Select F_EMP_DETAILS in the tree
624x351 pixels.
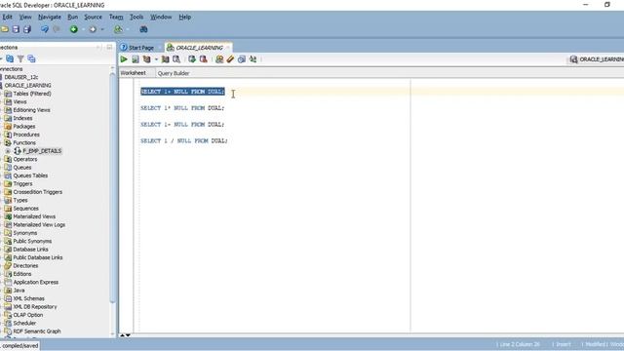click(x=42, y=151)
